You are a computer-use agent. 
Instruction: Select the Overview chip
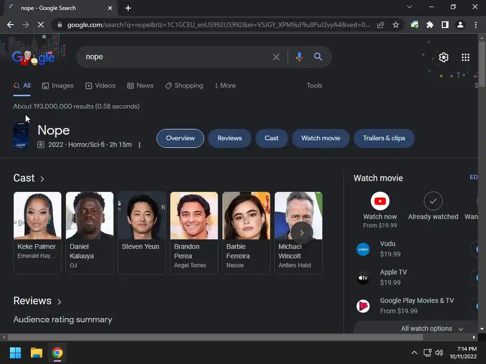(180, 138)
